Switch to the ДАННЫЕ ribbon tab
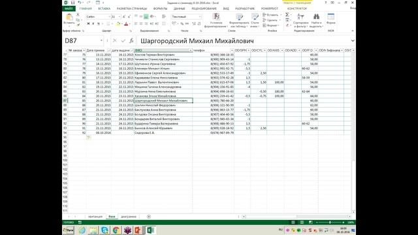The height and width of the screenshot is (235, 418). pos(180,8)
